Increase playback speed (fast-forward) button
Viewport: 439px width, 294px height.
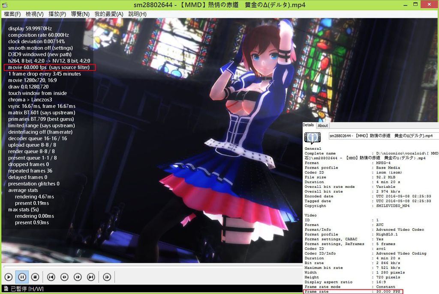click(78, 277)
